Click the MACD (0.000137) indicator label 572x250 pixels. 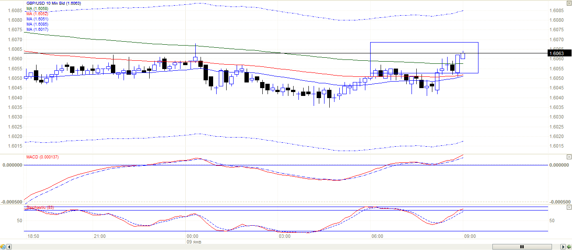42,157
